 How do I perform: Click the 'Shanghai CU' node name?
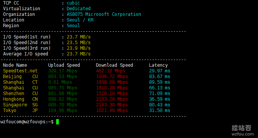tap(20, 88)
